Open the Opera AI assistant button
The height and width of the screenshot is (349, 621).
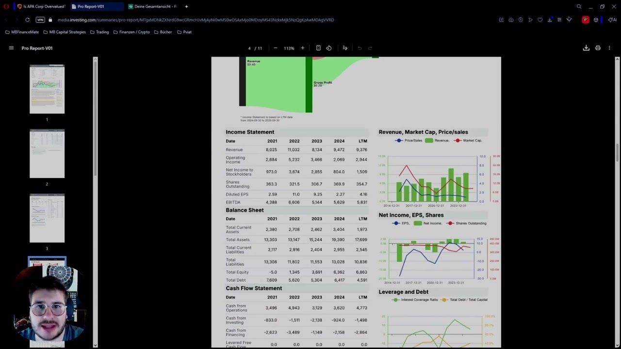tap(612, 20)
